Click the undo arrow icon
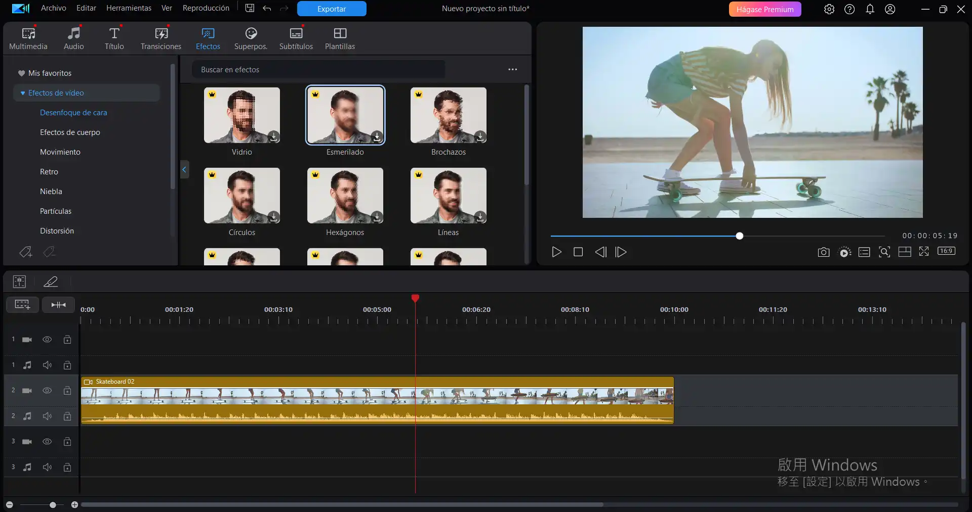The height and width of the screenshot is (512, 972). [x=267, y=9]
